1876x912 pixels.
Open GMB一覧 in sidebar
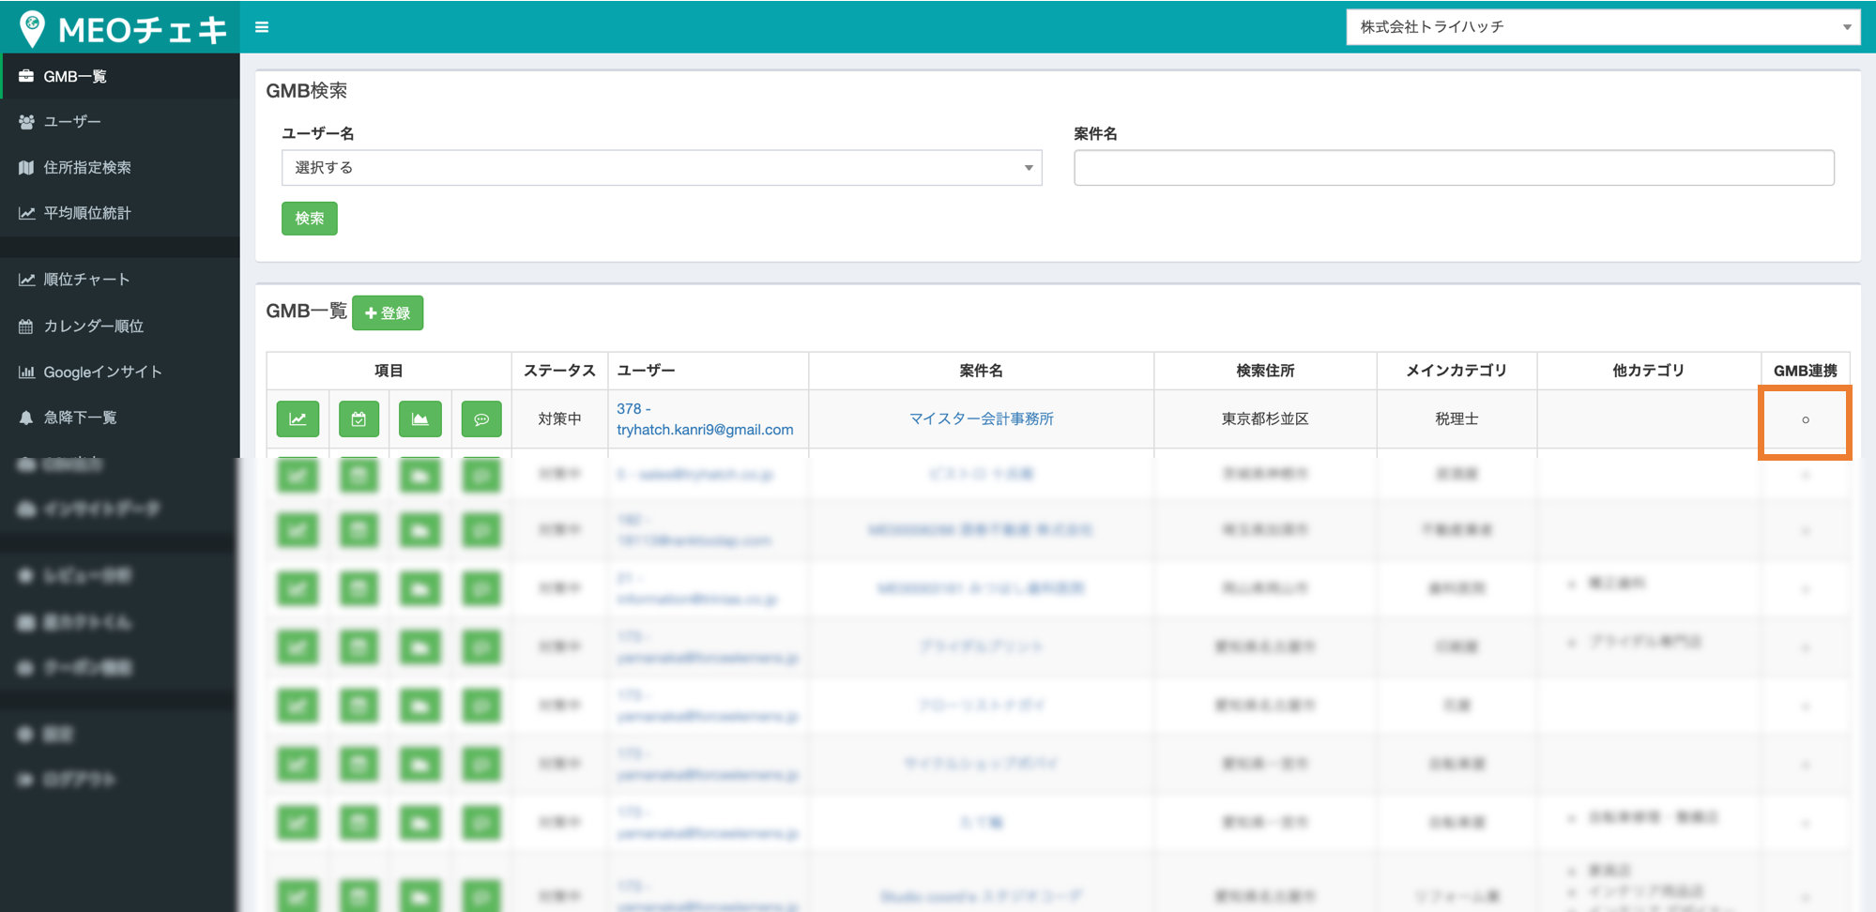(120, 76)
